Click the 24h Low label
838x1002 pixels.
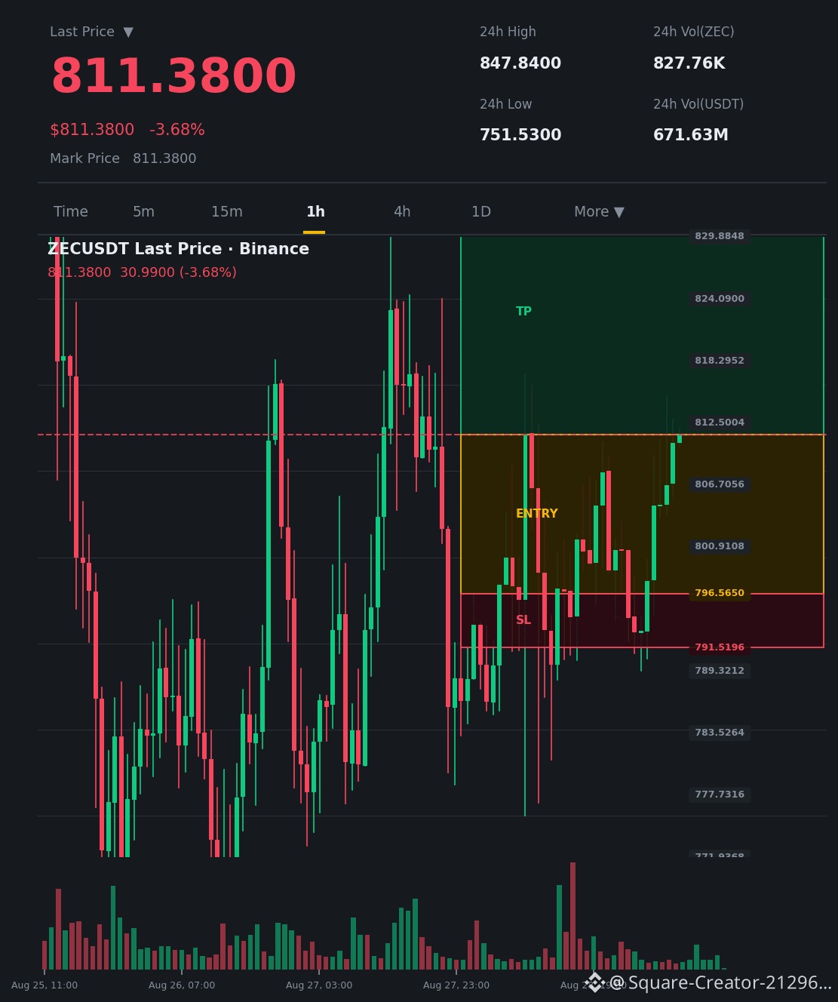506,104
